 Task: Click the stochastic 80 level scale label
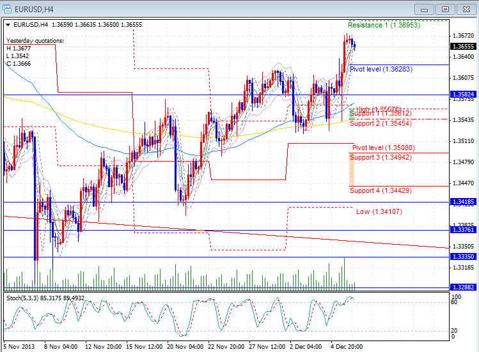(x=454, y=302)
